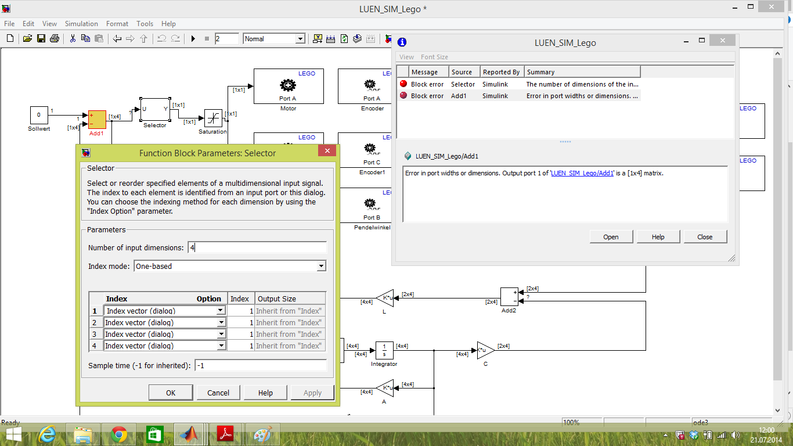Click the Update diagram refresh icon
Screen dimensions: 793x446
coord(344,39)
